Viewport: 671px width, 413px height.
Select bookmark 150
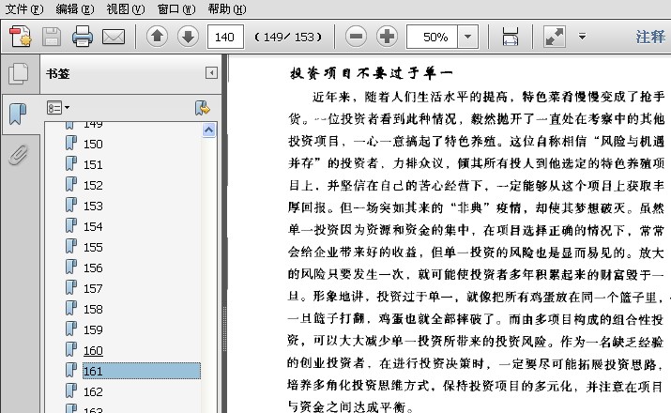click(93, 145)
